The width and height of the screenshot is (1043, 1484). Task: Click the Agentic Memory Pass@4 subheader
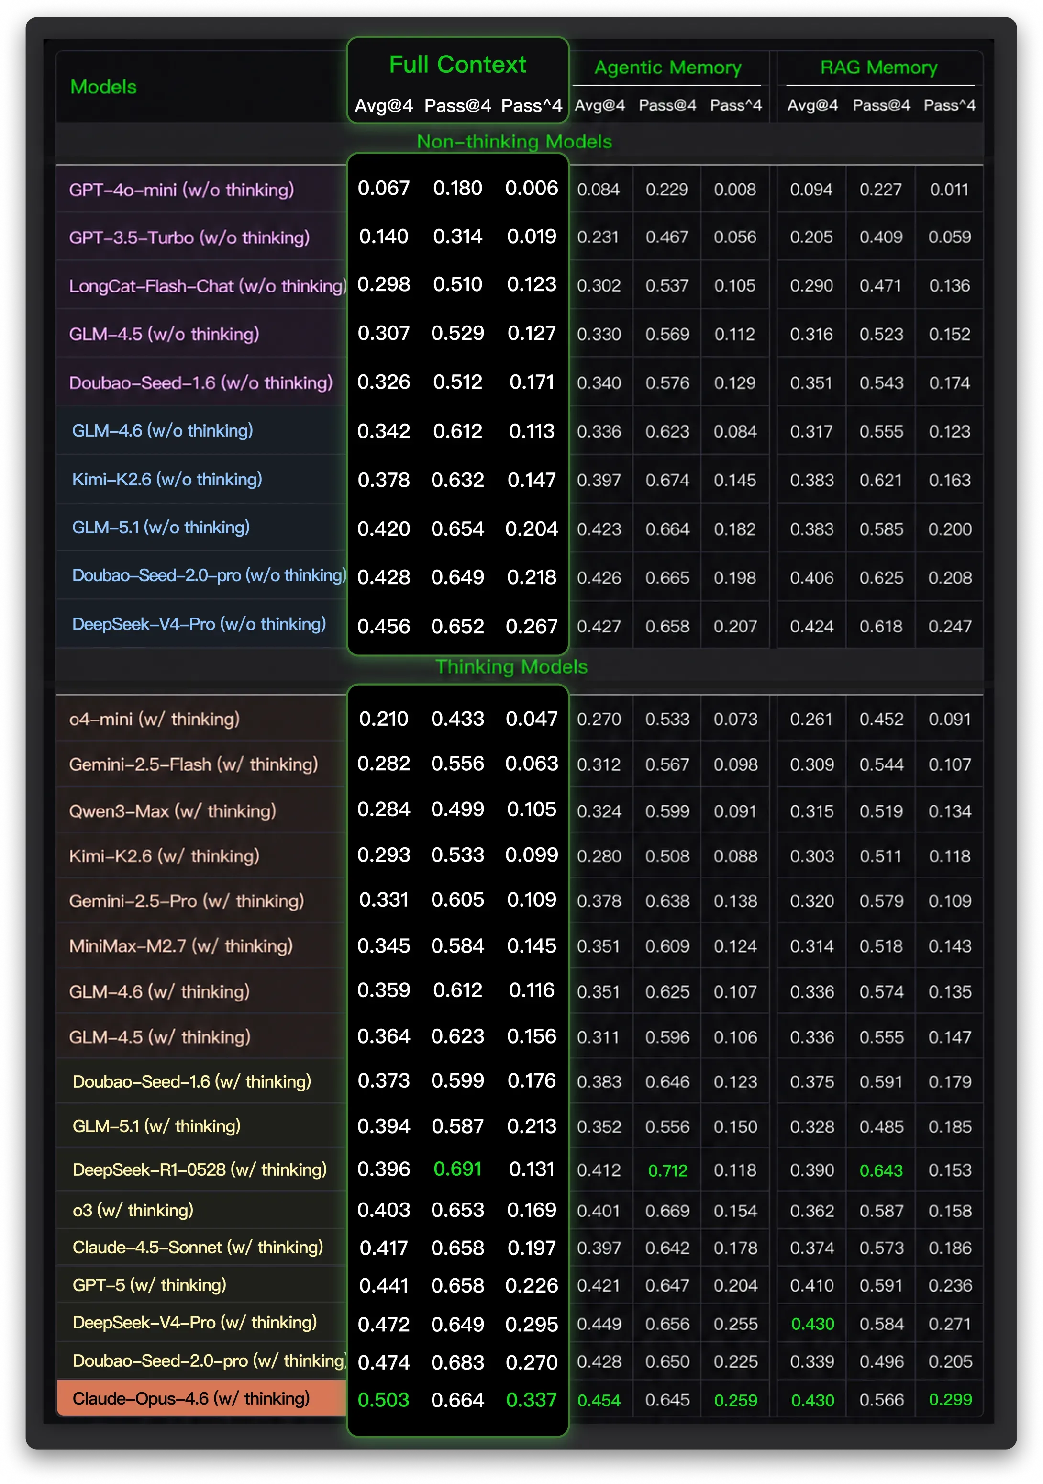pyautogui.click(x=667, y=105)
